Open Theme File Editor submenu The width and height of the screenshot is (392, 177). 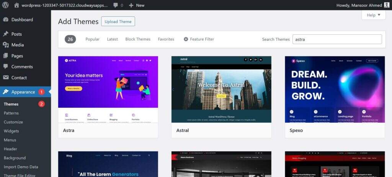[x=20, y=175]
